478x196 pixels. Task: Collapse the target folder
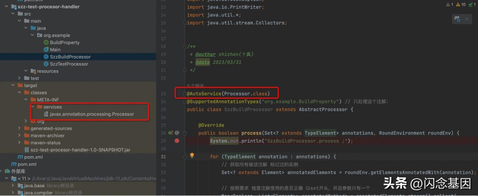[x=13, y=85]
